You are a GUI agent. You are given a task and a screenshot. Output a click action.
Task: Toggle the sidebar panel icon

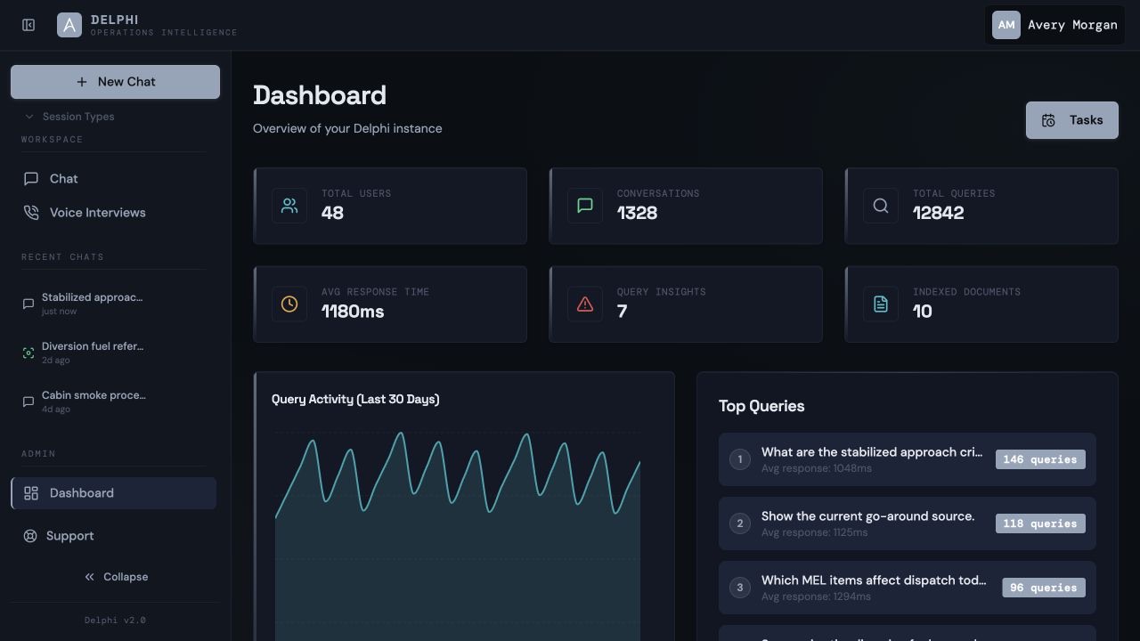click(x=28, y=25)
